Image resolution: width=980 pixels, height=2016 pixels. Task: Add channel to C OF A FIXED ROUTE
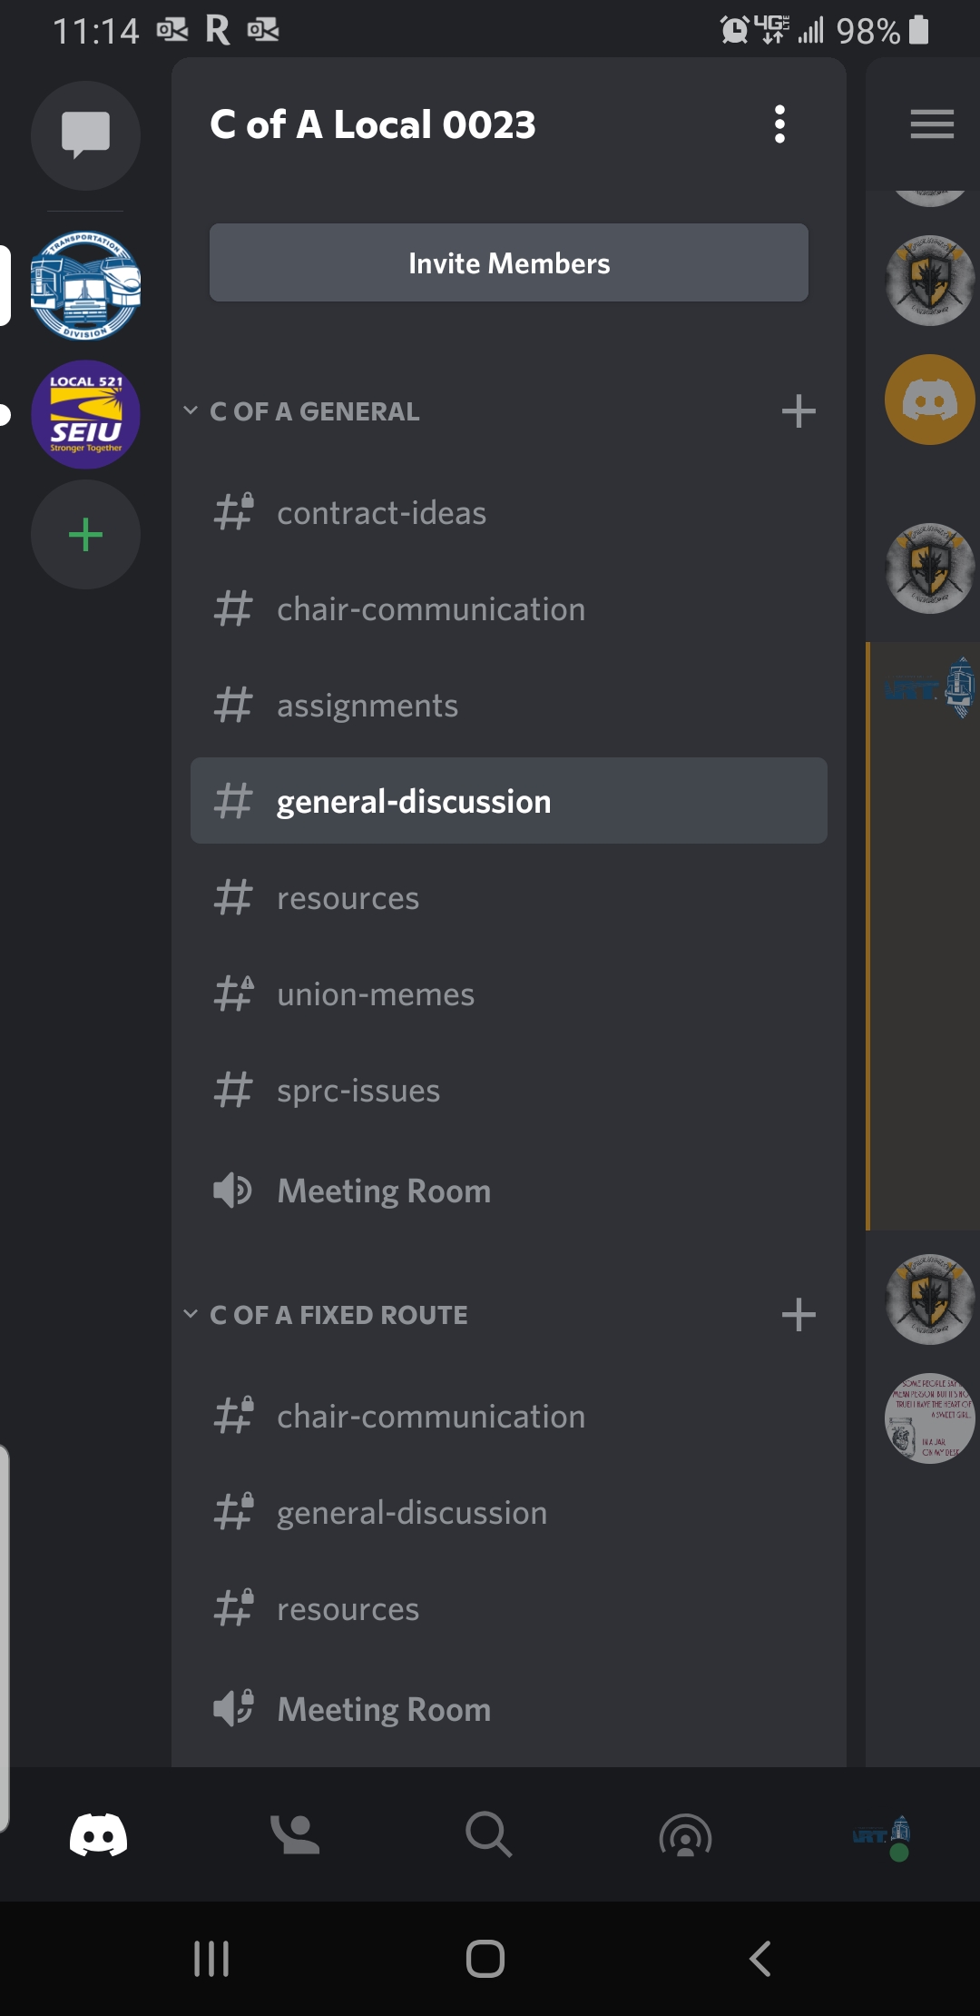pyautogui.click(x=799, y=1314)
